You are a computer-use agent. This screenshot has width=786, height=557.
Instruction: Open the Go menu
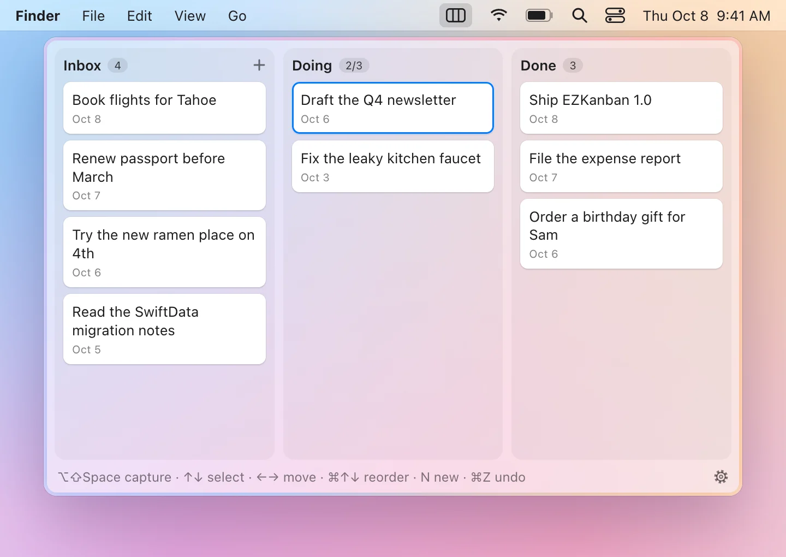pos(237,16)
